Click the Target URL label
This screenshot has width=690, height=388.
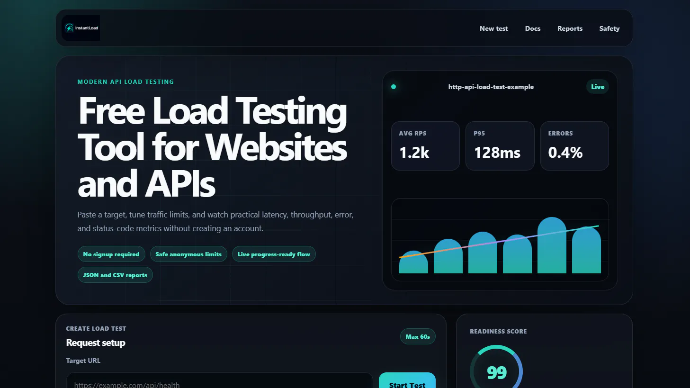coord(83,361)
